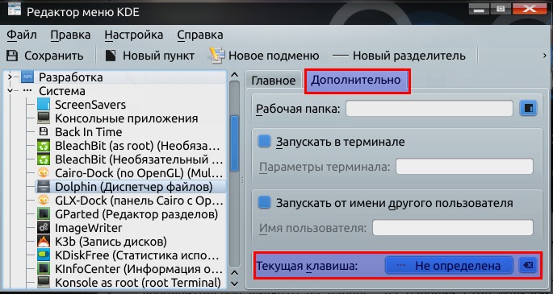Click the KInfoCenter icon
The image size is (553, 294).
click(44, 269)
